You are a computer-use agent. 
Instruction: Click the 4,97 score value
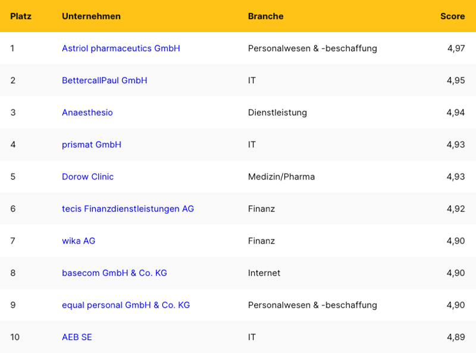coord(456,48)
